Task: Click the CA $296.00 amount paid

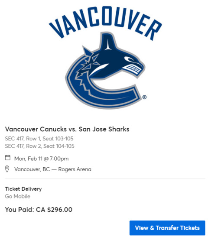Action: tap(54, 210)
